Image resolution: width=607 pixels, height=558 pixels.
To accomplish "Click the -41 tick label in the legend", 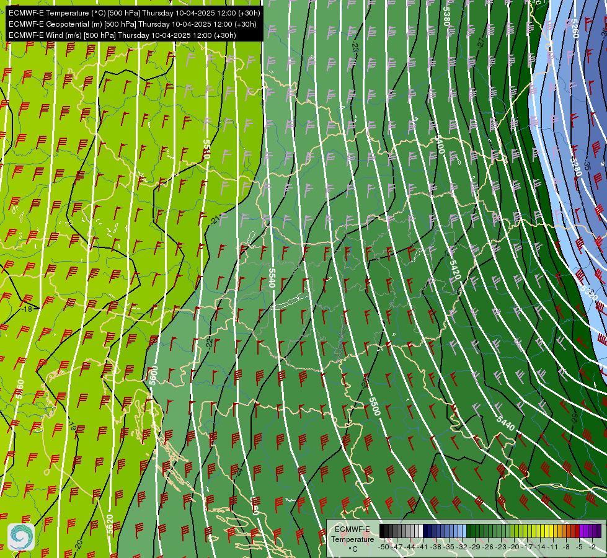I will [x=423, y=547].
